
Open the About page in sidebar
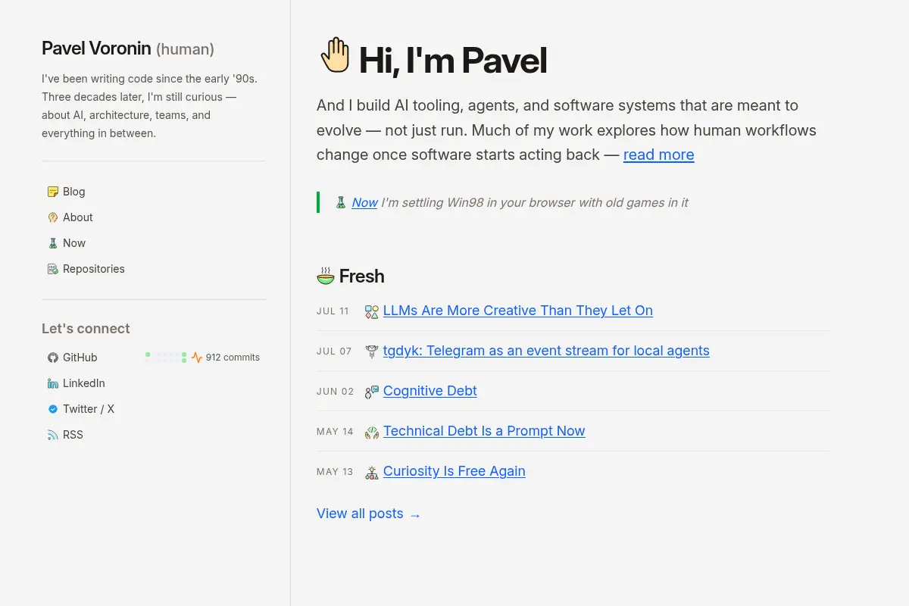tap(77, 217)
